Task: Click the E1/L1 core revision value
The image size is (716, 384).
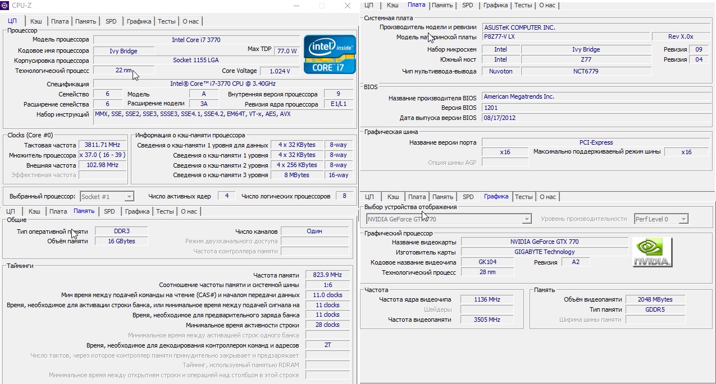Action: click(x=339, y=104)
